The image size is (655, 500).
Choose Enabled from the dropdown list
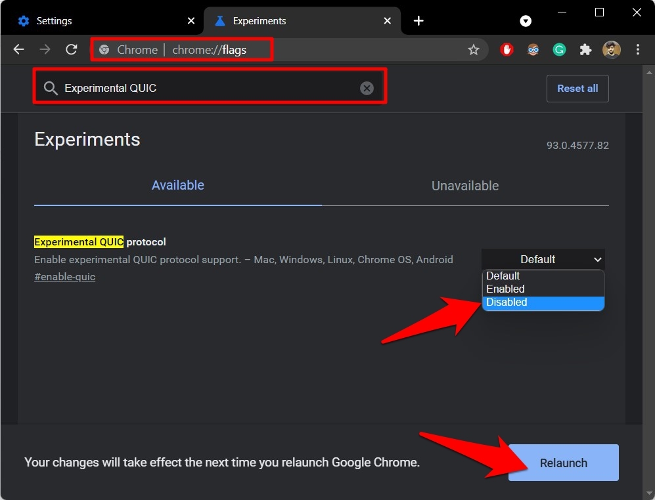pos(543,289)
